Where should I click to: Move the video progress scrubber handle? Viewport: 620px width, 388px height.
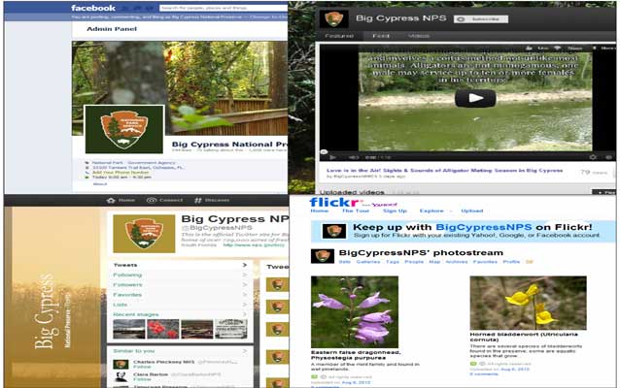324,152
